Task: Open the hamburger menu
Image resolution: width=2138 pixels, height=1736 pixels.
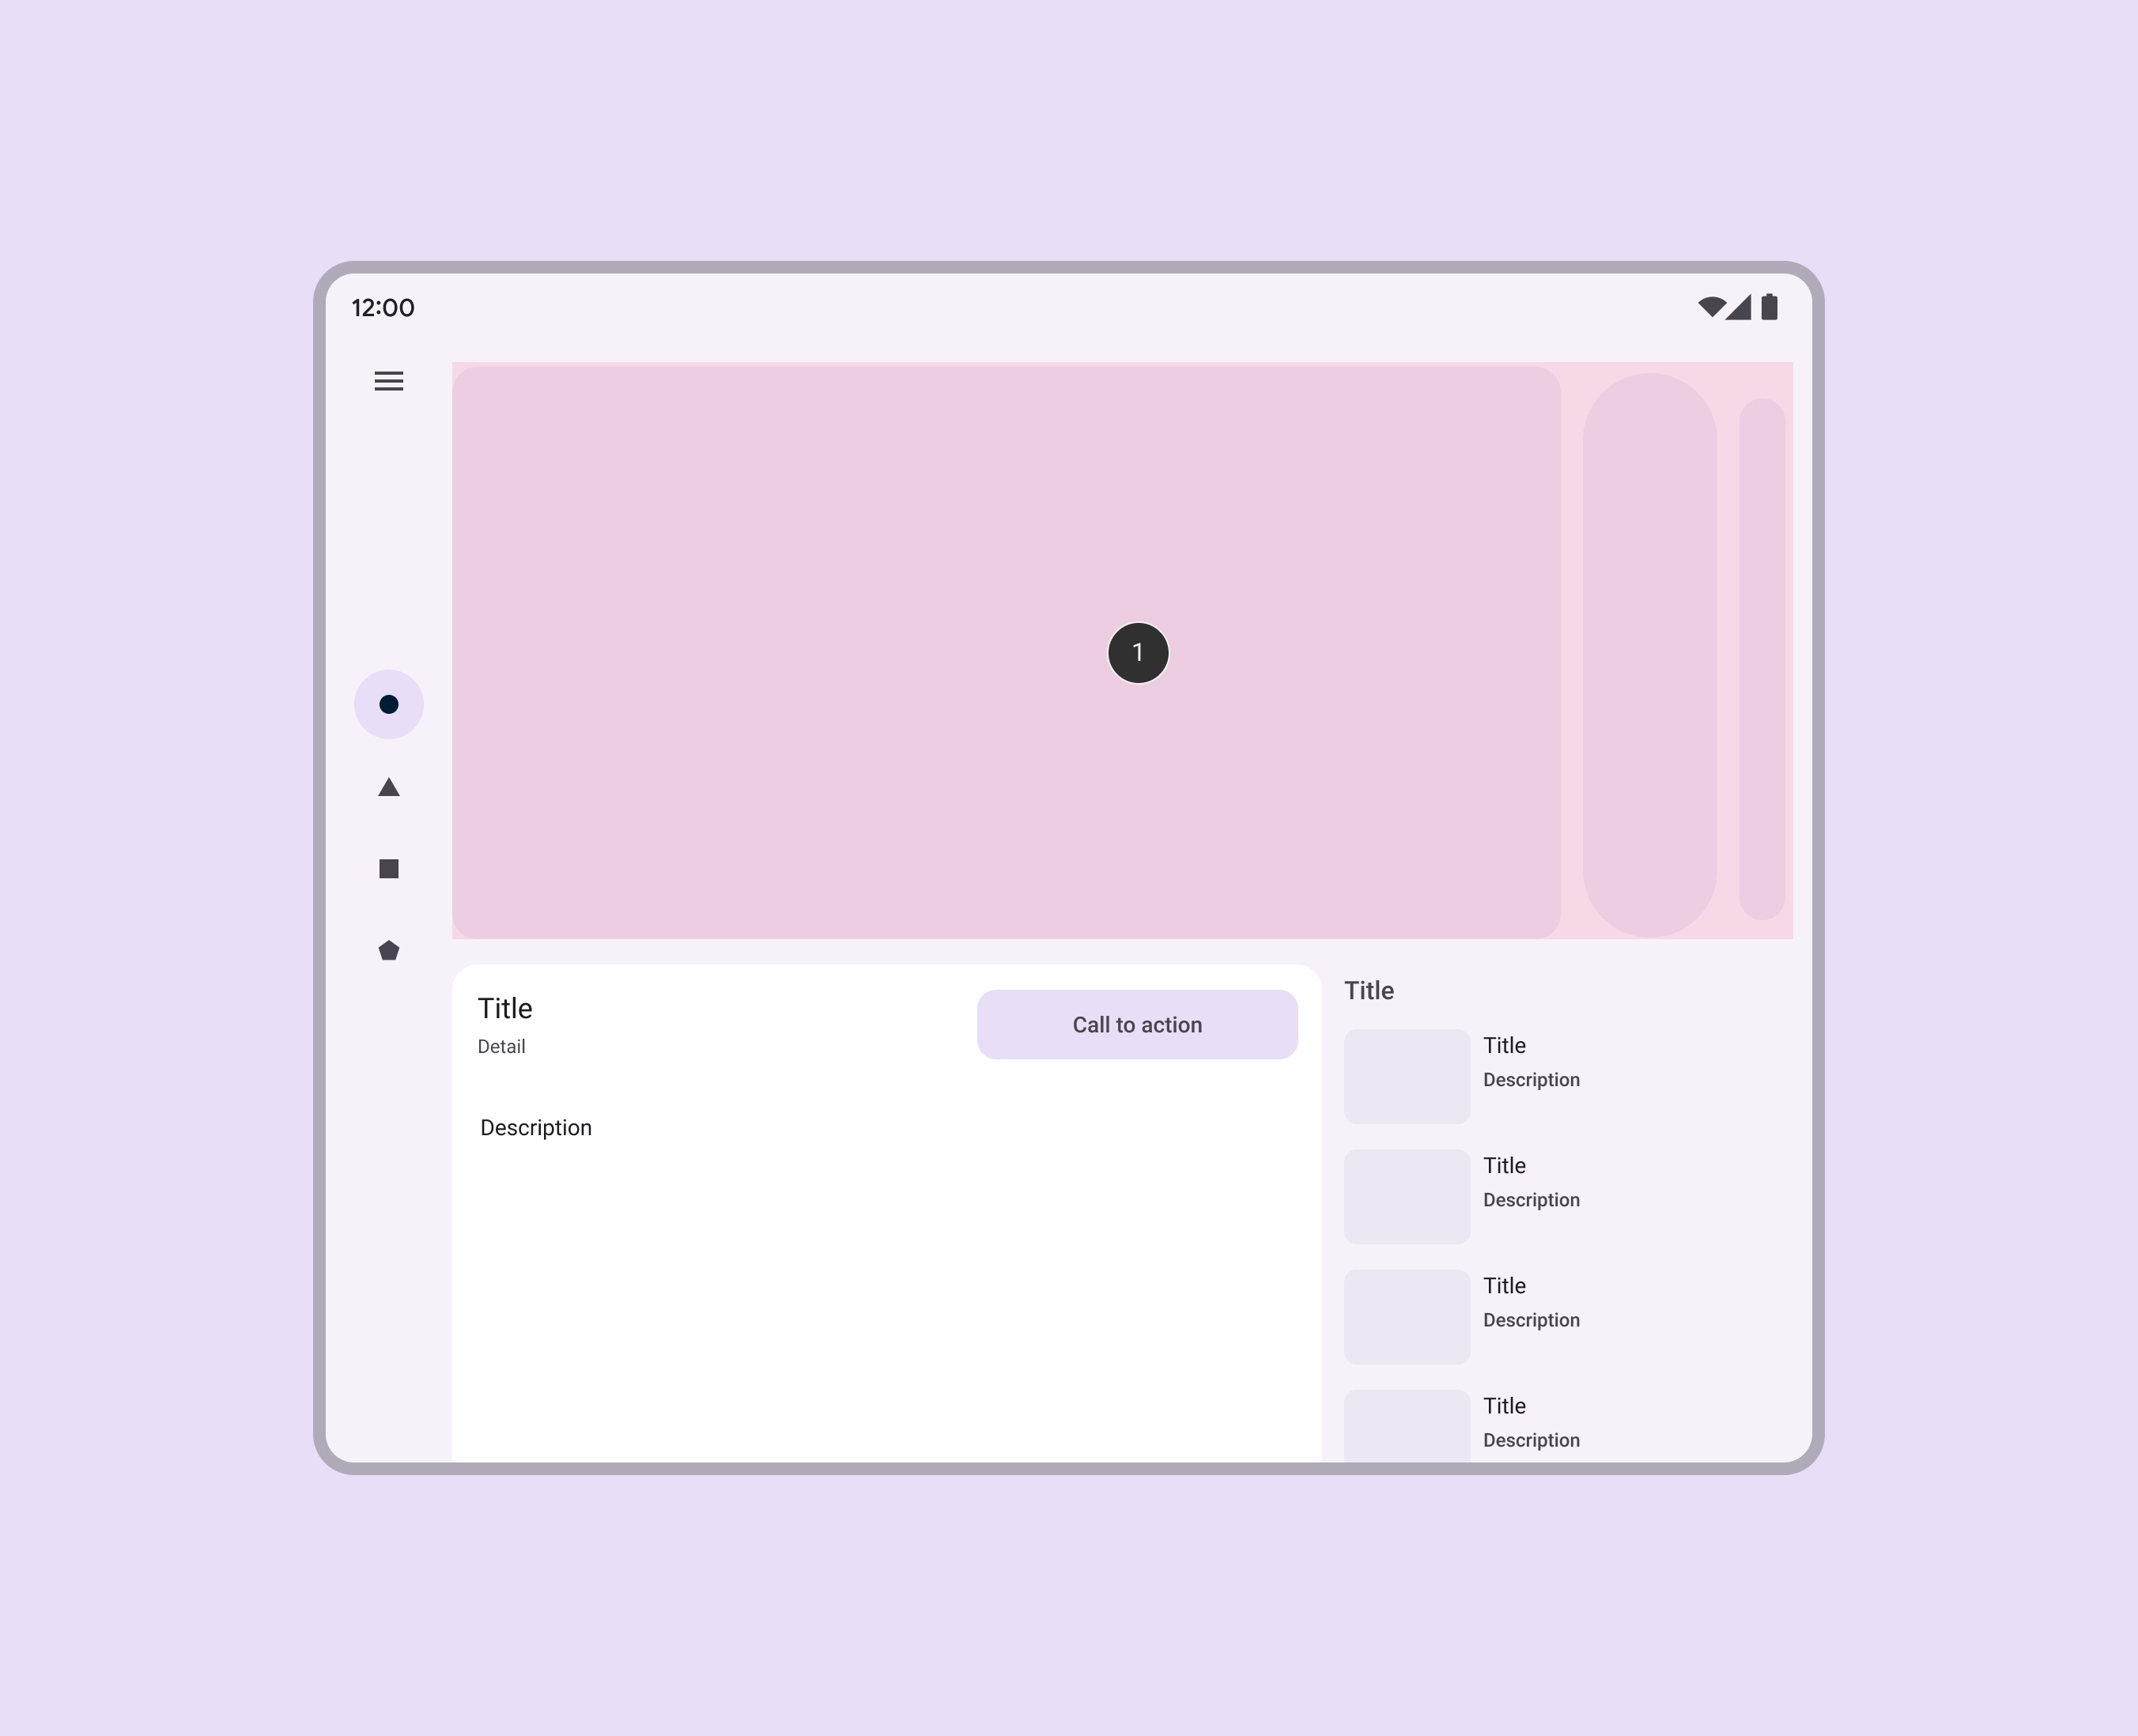Action: [x=388, y=381]
